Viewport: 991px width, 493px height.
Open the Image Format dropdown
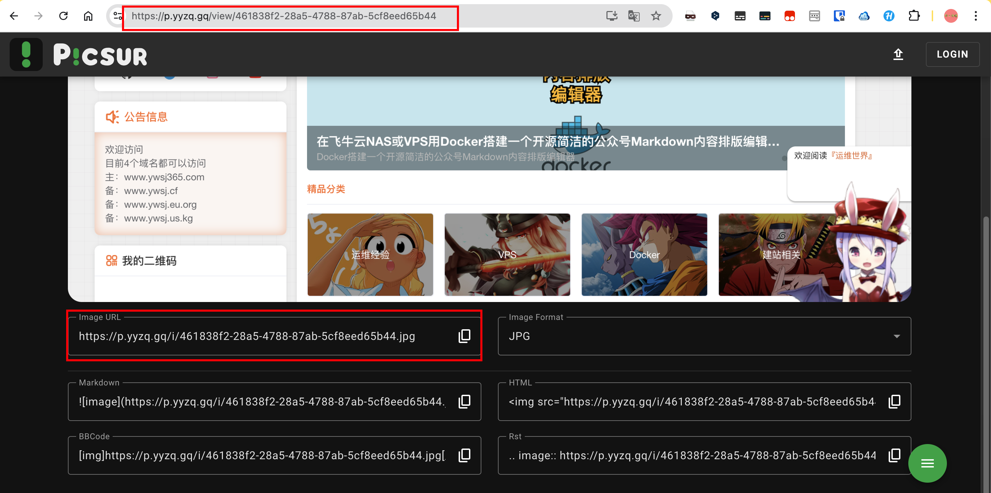pos(704,336)
